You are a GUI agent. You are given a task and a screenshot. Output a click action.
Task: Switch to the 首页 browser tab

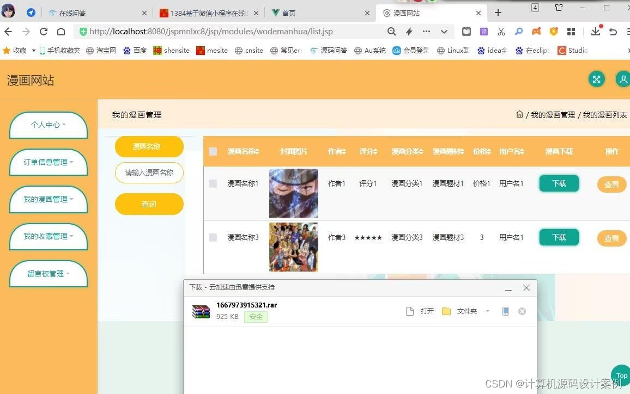tap(288, 12)
